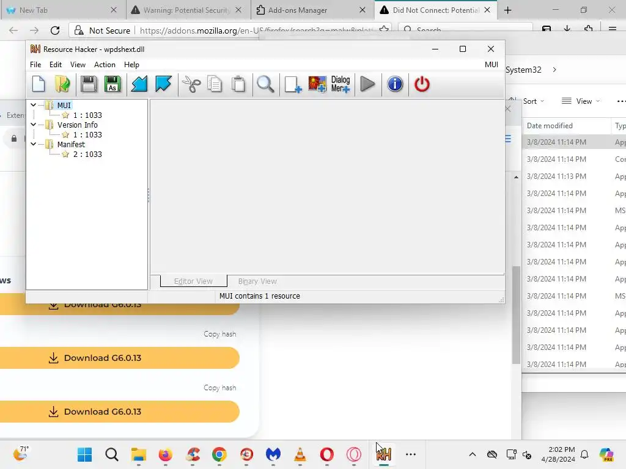Click the Find magnifier icon
This screenshot has height=469, width=626.
tap(265, 84)
